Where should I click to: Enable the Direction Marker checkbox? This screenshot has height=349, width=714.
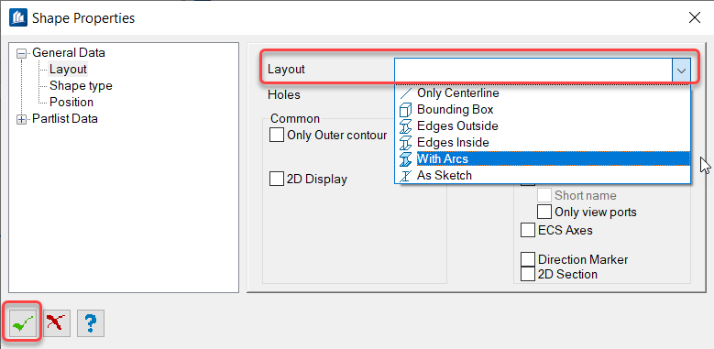point(528,259)
